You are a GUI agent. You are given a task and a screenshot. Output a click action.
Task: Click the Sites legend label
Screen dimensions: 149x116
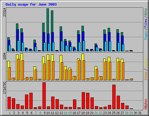tap(146, 76)
